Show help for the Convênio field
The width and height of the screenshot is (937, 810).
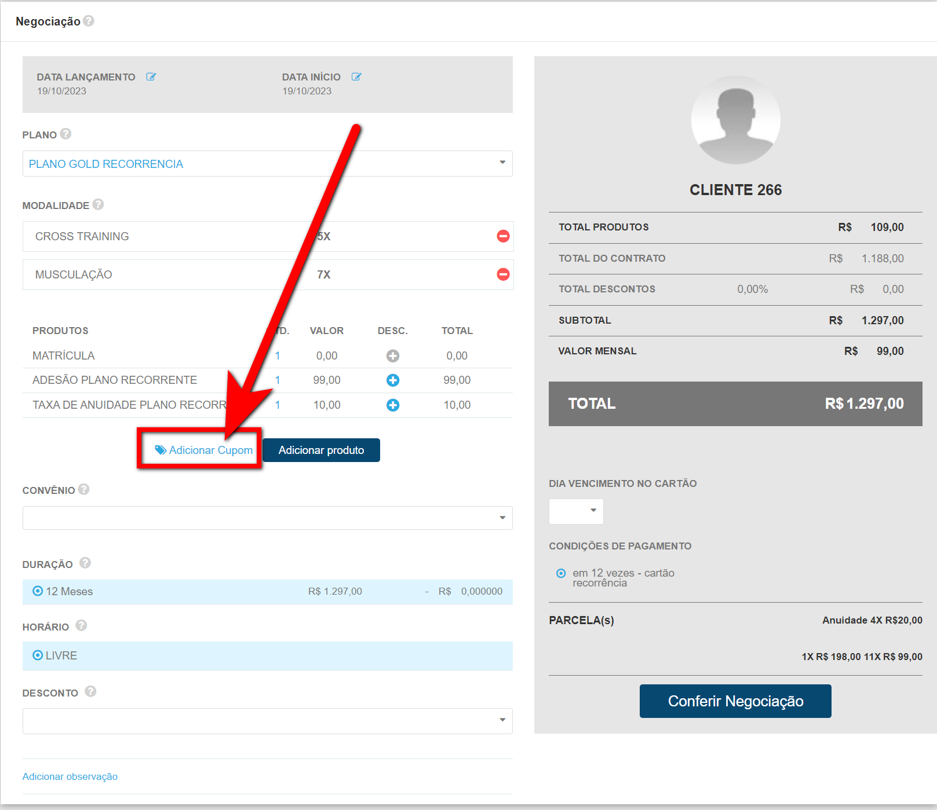pos(84,489)
